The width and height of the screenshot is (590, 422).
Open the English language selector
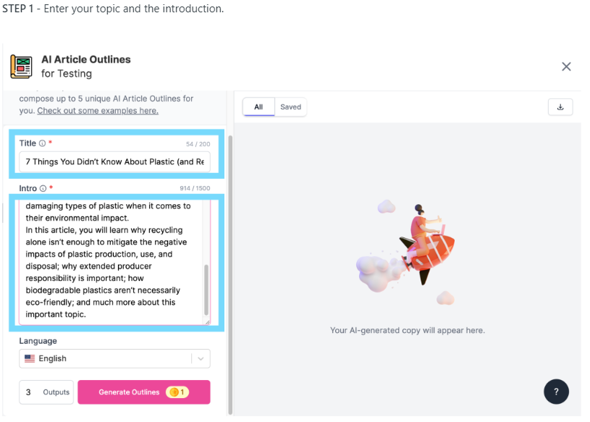pos(109,358)
